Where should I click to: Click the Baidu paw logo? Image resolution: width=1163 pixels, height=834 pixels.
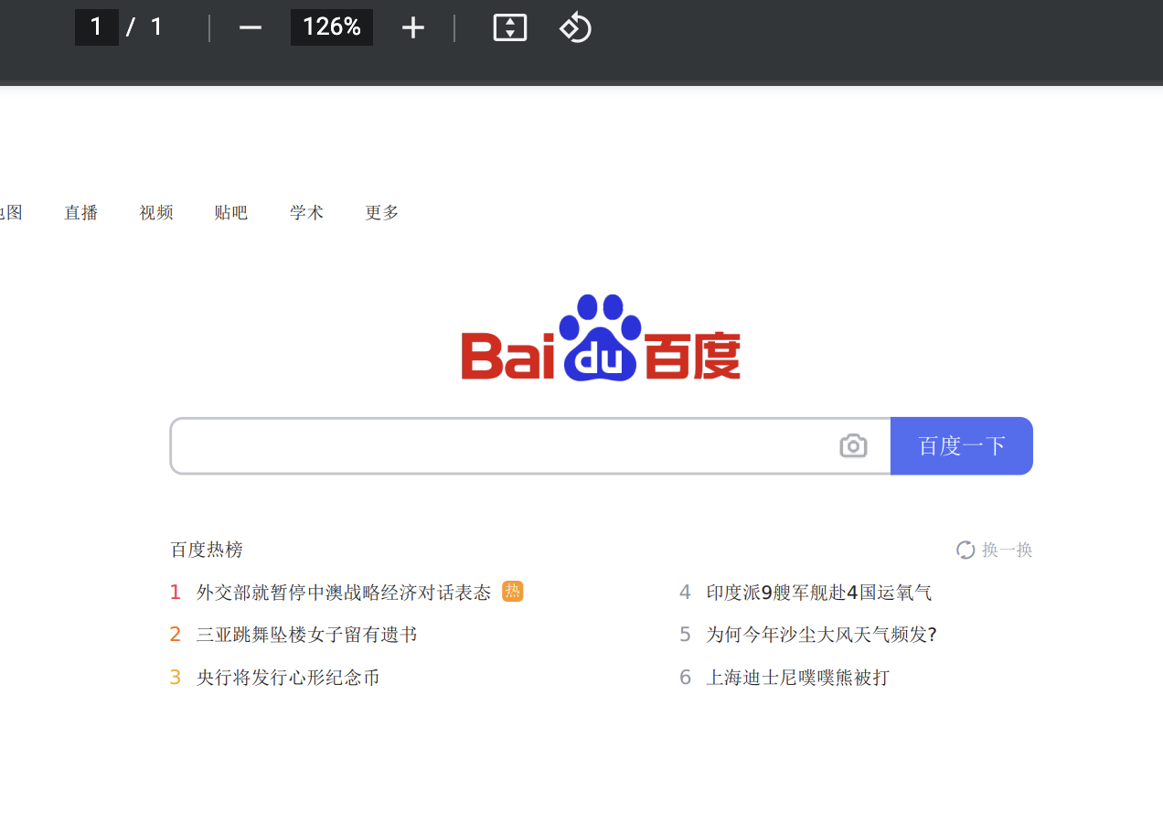[600, 336]
